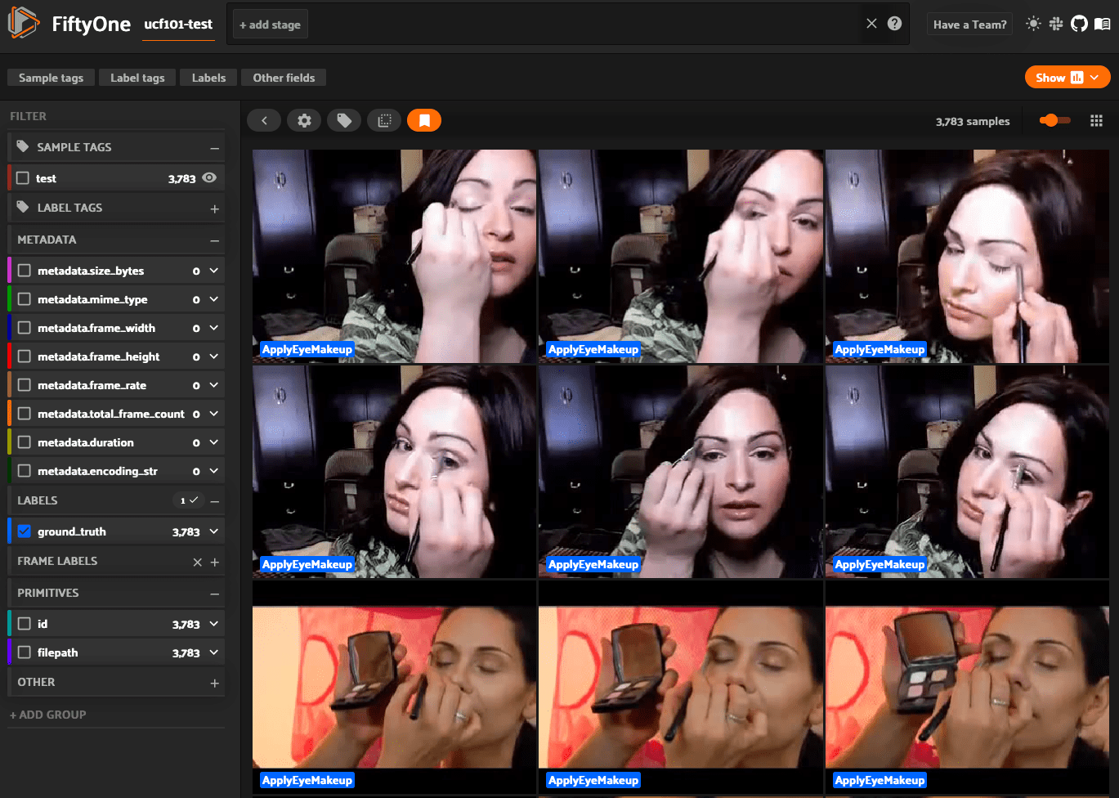
Task: Enable metadata.size_bytes checkbox
Action: point(25,271)
